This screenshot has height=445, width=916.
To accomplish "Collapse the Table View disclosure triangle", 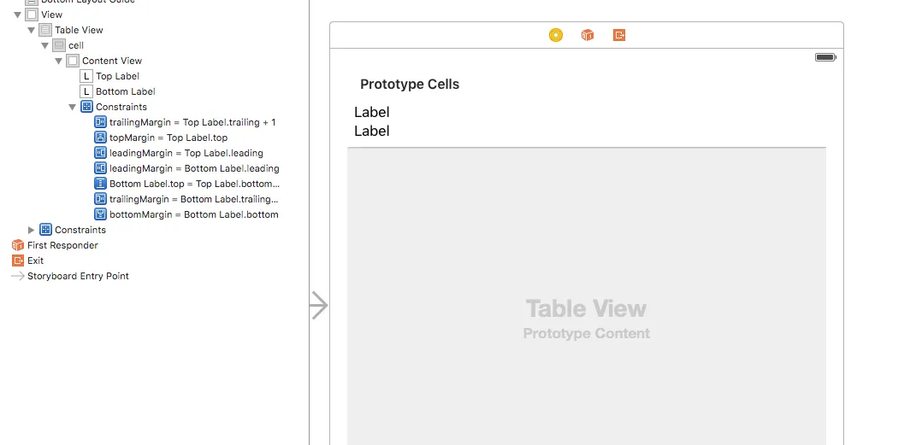I will click(32, 30).
